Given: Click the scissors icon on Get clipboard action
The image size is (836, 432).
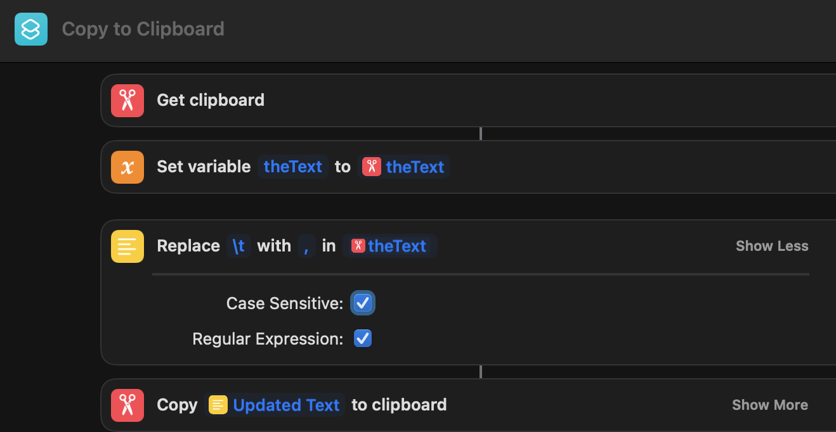Looking at the screenshot, I should (127, 101).
